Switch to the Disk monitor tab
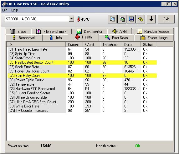The image size is (179, 154). [89, 31]
